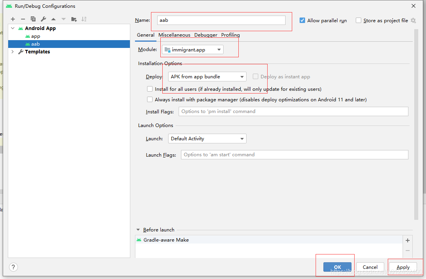Expand the Templates tree node
This screenshot has width=426, height=279.
click(13, 51)
